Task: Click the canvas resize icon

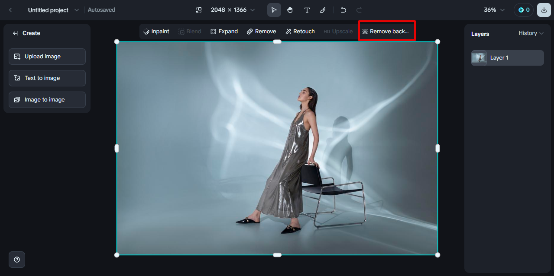Action: pyautogui.click(x=199, y=10)
